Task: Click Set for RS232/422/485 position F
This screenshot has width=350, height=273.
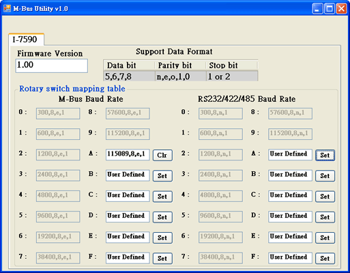Action: 325,259
